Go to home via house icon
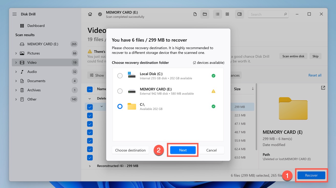 (x=90, y=14)
